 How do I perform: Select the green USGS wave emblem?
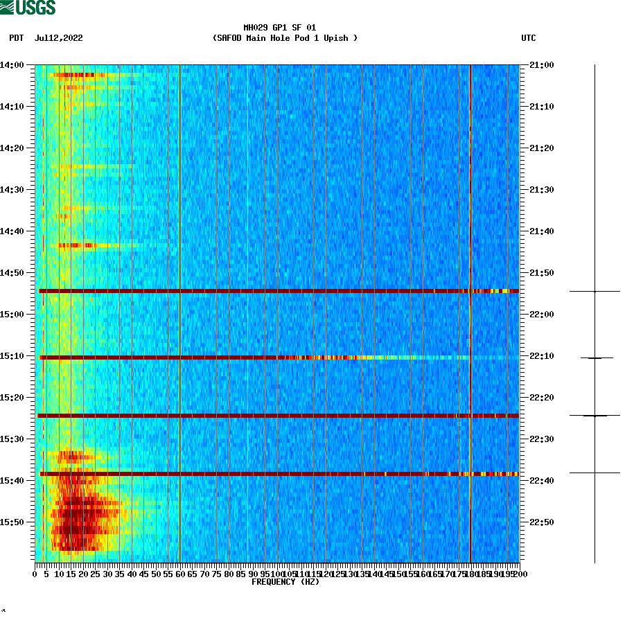pos(7,6)
